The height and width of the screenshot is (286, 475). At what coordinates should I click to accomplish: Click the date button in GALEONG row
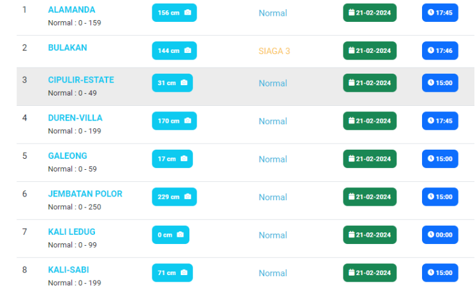point(370,159)
